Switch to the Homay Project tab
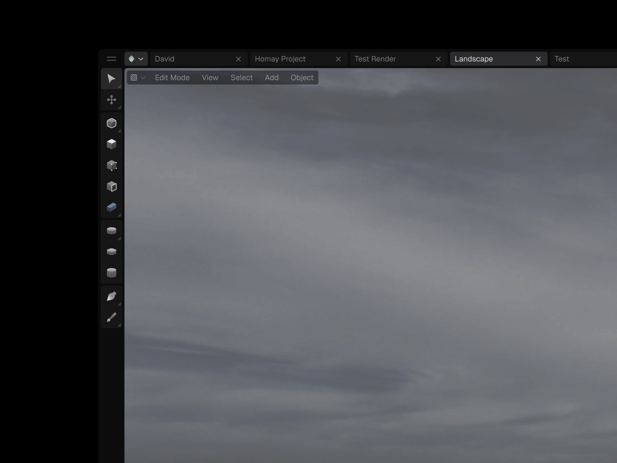Image resolution: width=617 pixels, height=463 pixels. [280, 59]
